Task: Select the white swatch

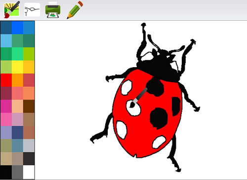Action: 29,172
